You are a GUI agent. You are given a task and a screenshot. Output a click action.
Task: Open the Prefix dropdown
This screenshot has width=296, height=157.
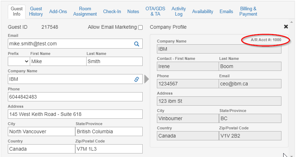click(19, 61)
